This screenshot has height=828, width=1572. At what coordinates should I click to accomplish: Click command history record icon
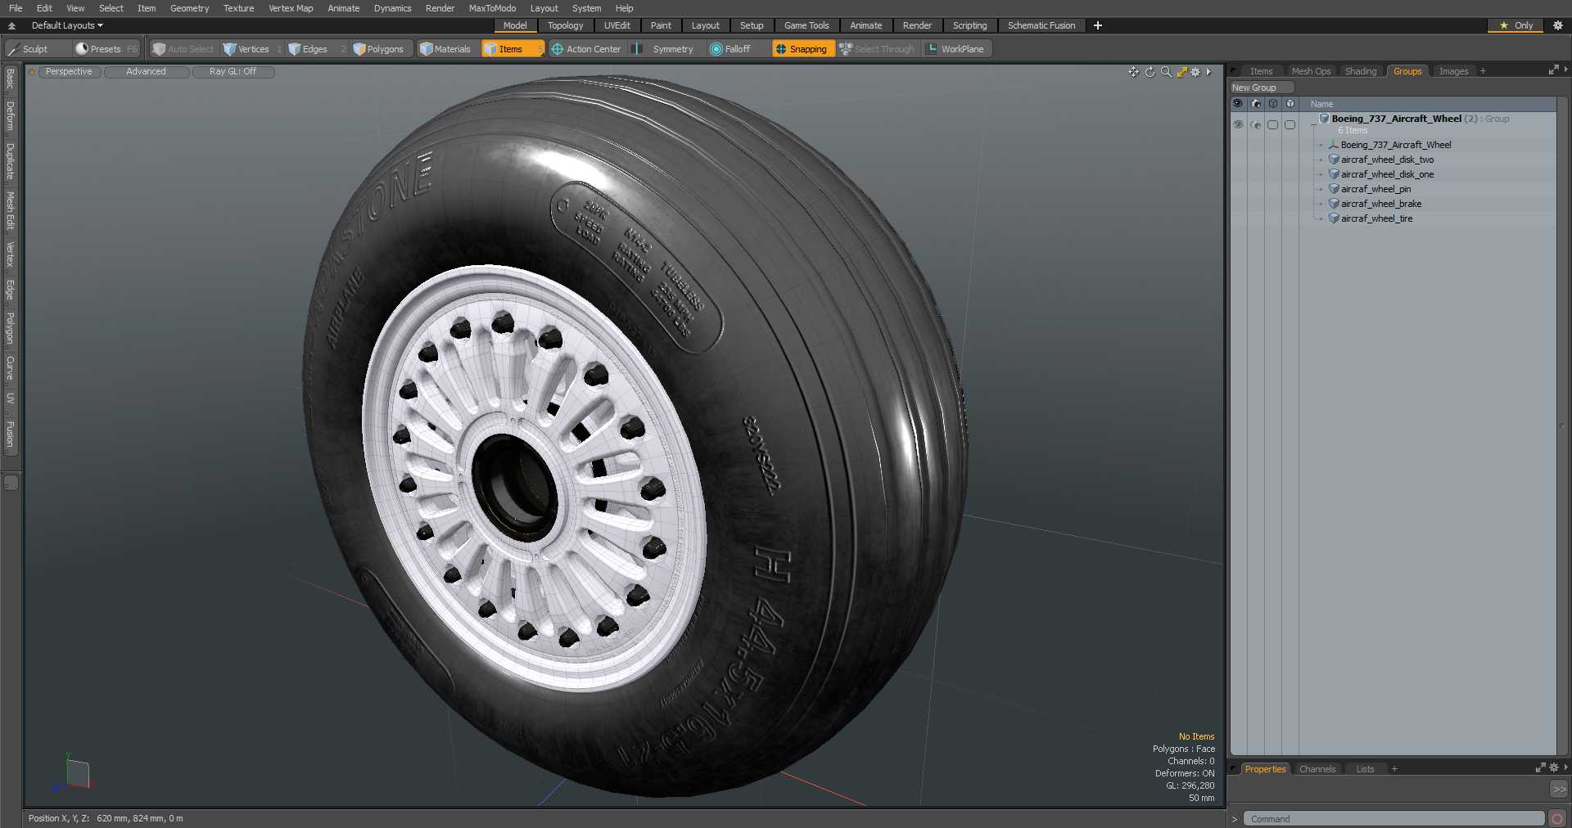(1557, 819)
